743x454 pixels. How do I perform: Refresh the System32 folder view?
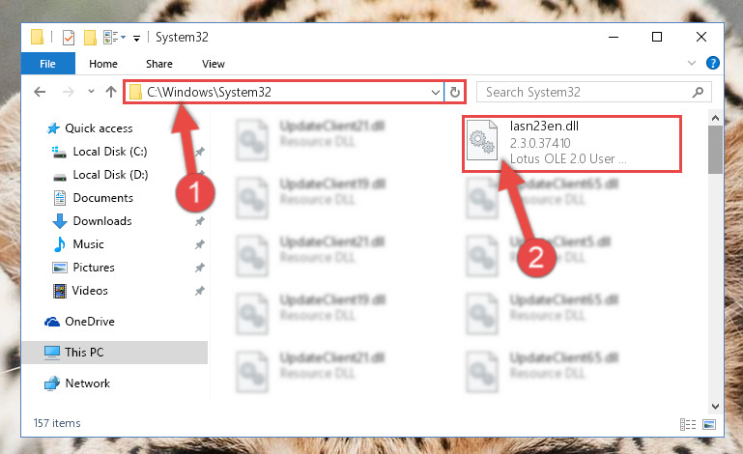(455, 92)
